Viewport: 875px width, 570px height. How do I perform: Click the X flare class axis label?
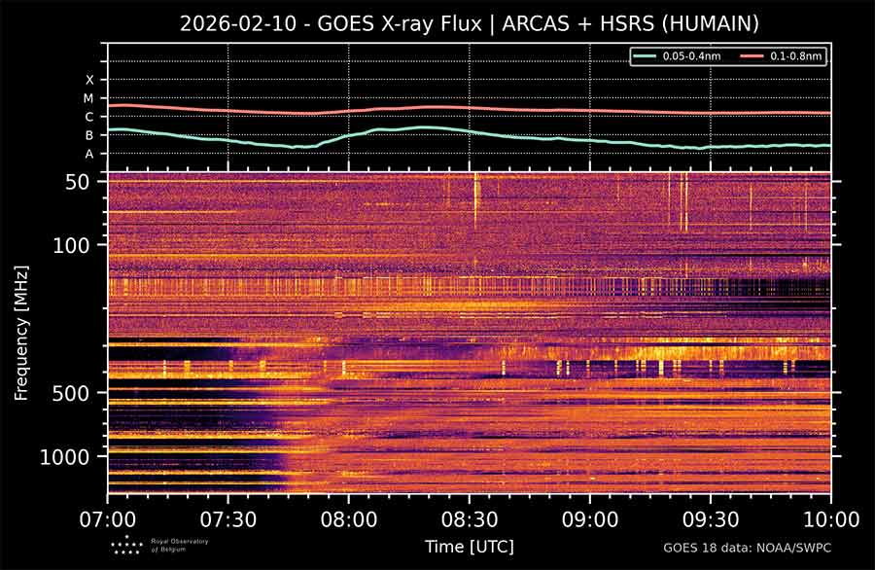(x=89, y=80)
